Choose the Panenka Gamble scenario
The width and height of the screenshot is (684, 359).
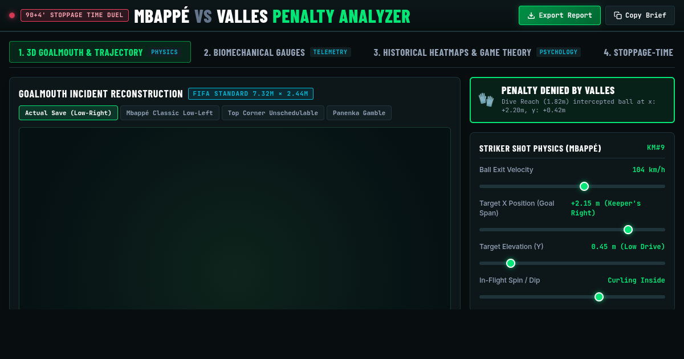click(359, 113)
